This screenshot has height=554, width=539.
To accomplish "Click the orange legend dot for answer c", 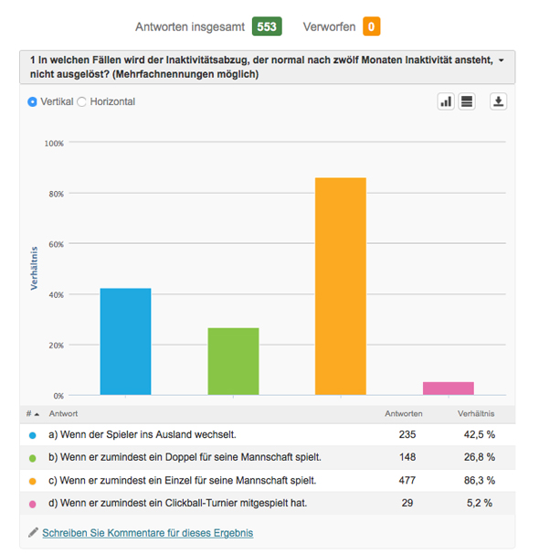I will point(33,481).
